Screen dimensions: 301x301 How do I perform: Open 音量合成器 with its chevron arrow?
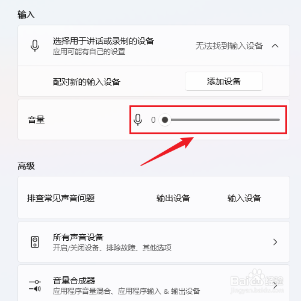pyautogui.click(x=275, y=285)
